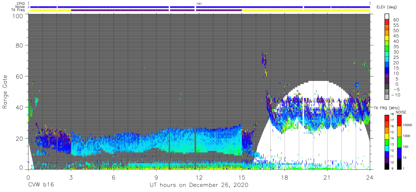Click the x-axis tick label '6'
This screenshot has width=416, height=192.
(x=113, y=177)
